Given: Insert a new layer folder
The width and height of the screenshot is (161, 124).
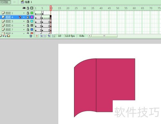Looking at the screenshot, I should pos(8,36).
